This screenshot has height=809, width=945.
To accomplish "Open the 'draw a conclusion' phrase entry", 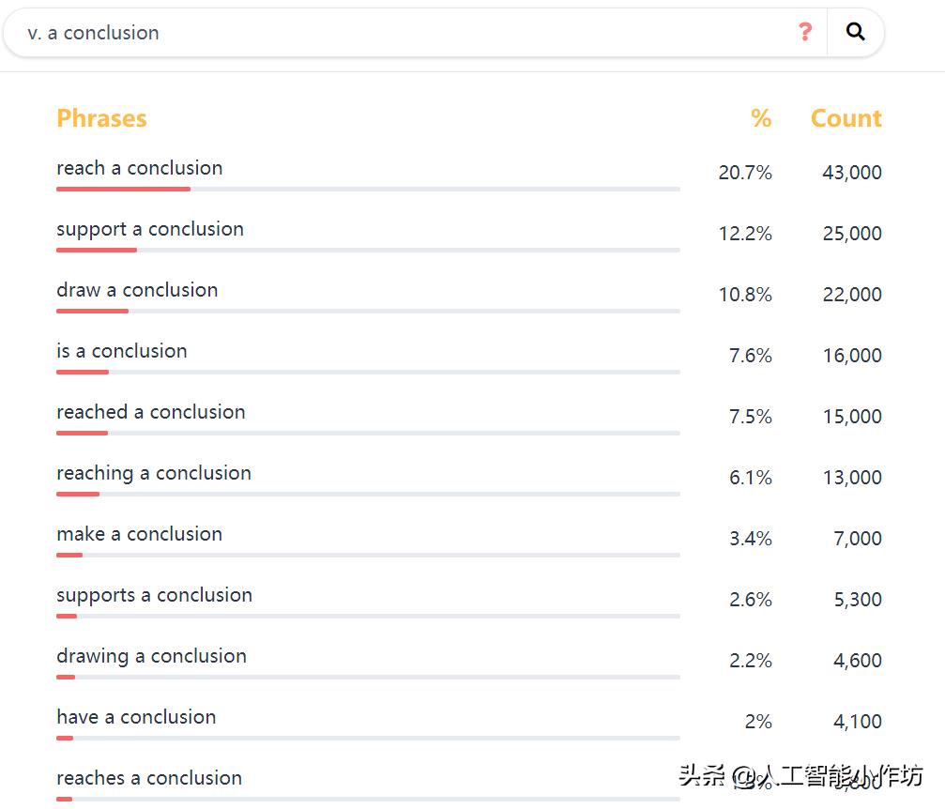I will pos(137,291).
